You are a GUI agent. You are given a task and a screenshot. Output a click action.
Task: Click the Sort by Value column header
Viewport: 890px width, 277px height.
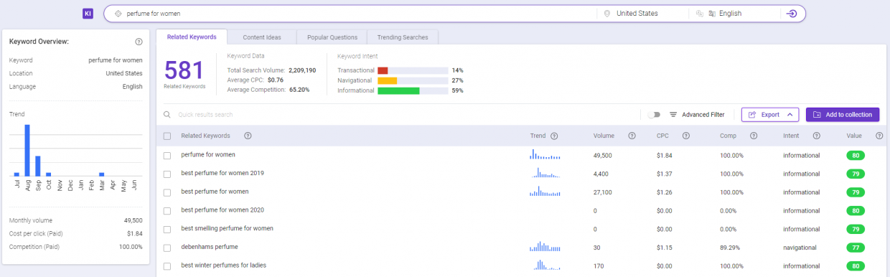[854, 136]
